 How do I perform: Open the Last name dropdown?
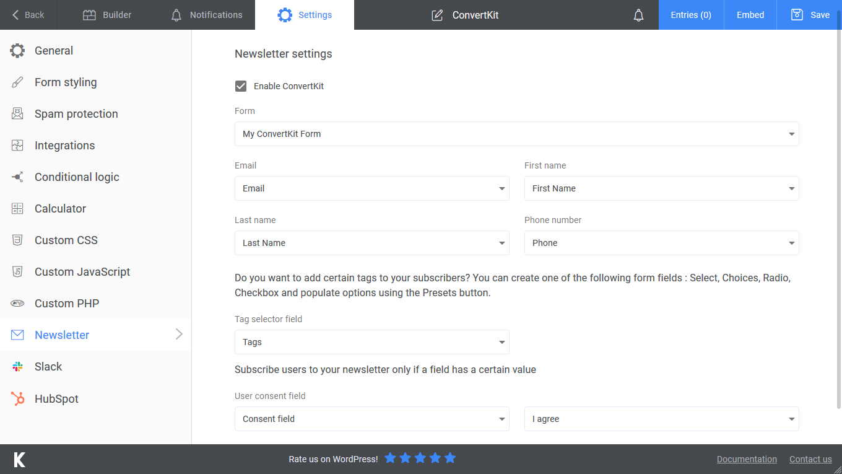coord(372,243)
